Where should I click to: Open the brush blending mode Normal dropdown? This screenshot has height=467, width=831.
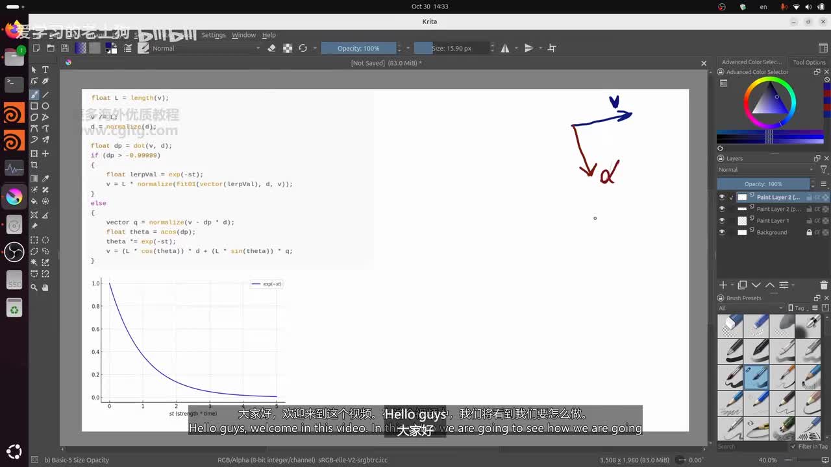click(206, 48)
